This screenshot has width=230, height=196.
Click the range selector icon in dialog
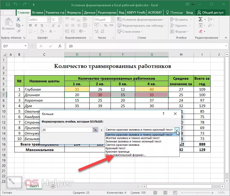click(x=95, y=130)
